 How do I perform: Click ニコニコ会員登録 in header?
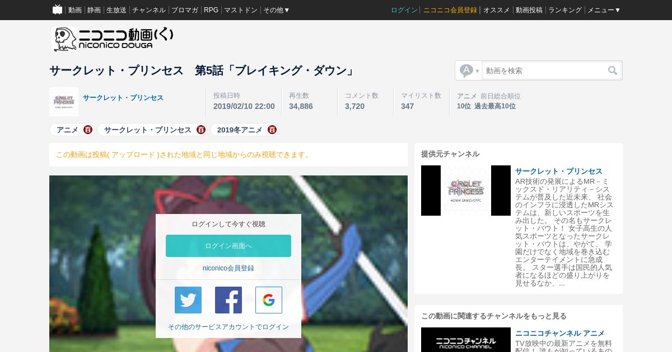(450, 10)
